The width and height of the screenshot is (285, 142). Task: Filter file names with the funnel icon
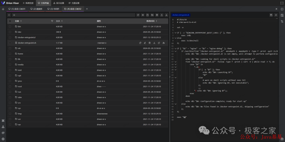pyautogui.click(x=52, y=21)
